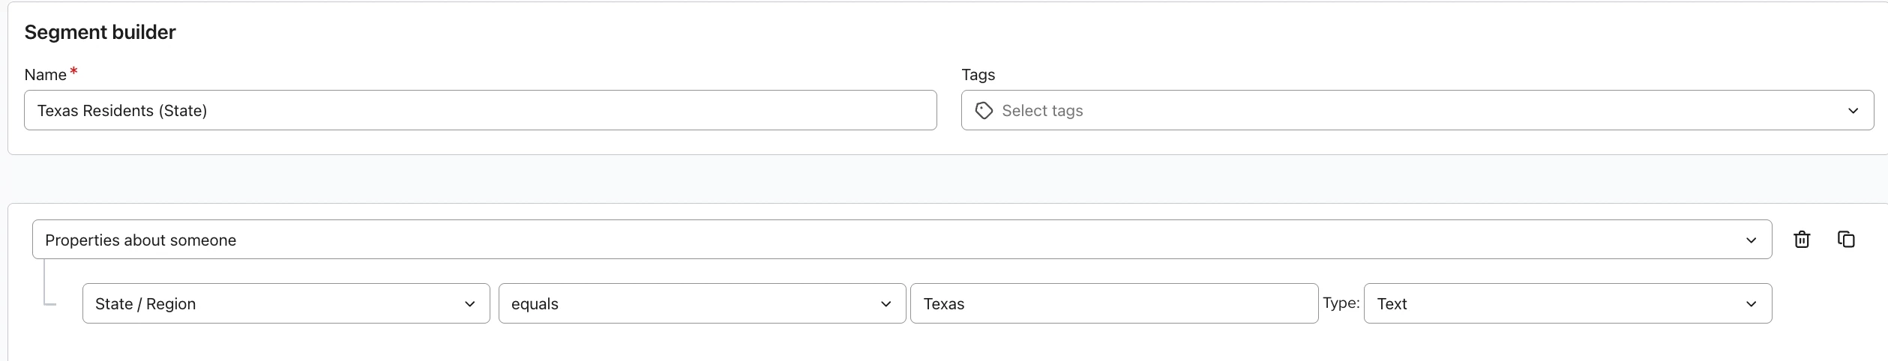This screenshot has height=361, width=1888.
Task: Click the chevron beside equals operator
Action: 886,304
